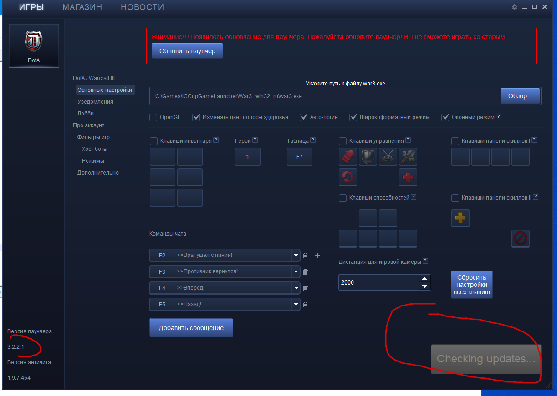Delete the F5 chat command with trash icon
The height and width of the screenshot is (396, 557).
click(x=306, y=305)
